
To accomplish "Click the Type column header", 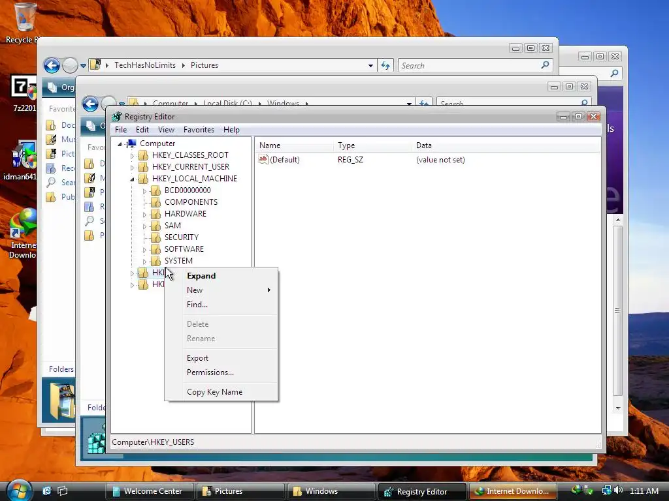I will click(373, 145).
